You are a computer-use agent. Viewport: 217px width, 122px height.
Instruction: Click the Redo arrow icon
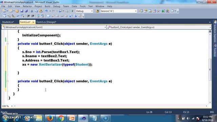point(53,11)
